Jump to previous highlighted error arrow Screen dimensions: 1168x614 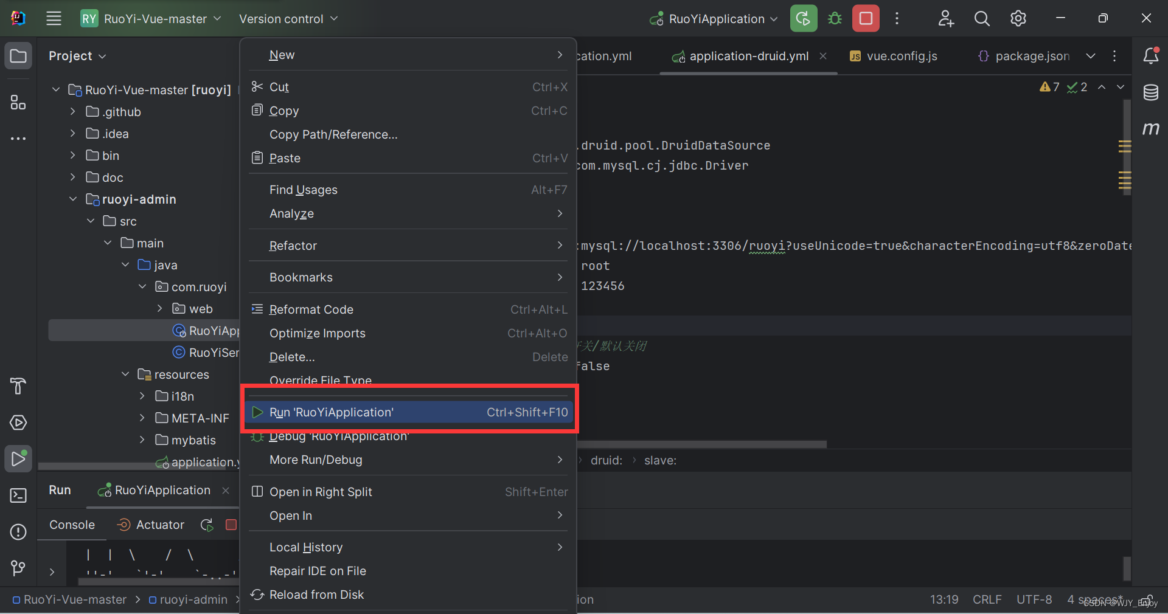tap(1102, 87)
